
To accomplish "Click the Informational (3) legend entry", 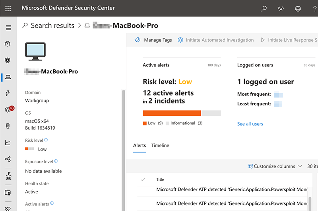I will (184, 123).
